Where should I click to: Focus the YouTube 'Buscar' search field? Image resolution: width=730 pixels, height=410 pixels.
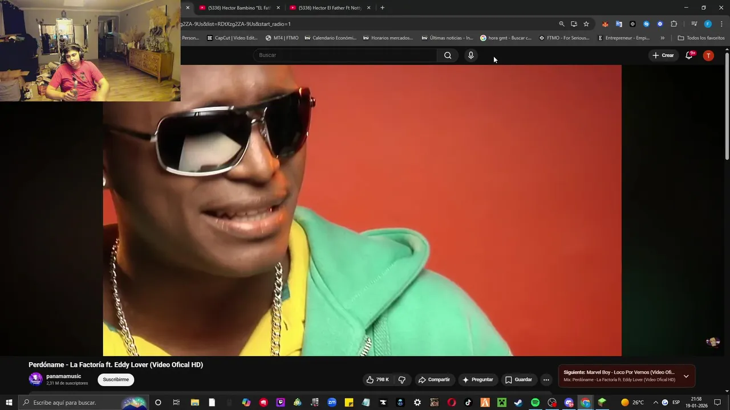(x=345, y=55)
